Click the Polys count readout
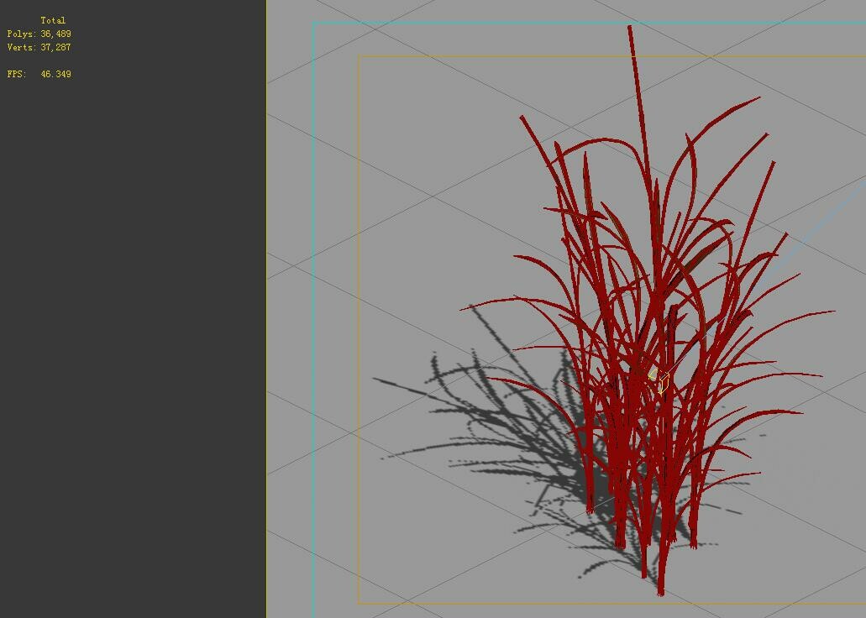Screen dimensions: 866x618 click(x=39, y=34)
